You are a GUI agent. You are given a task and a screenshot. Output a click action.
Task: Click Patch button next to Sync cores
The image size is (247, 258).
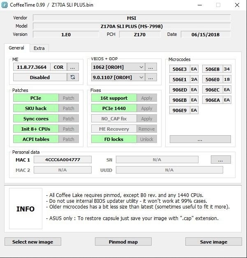click(x=69, y=118)
